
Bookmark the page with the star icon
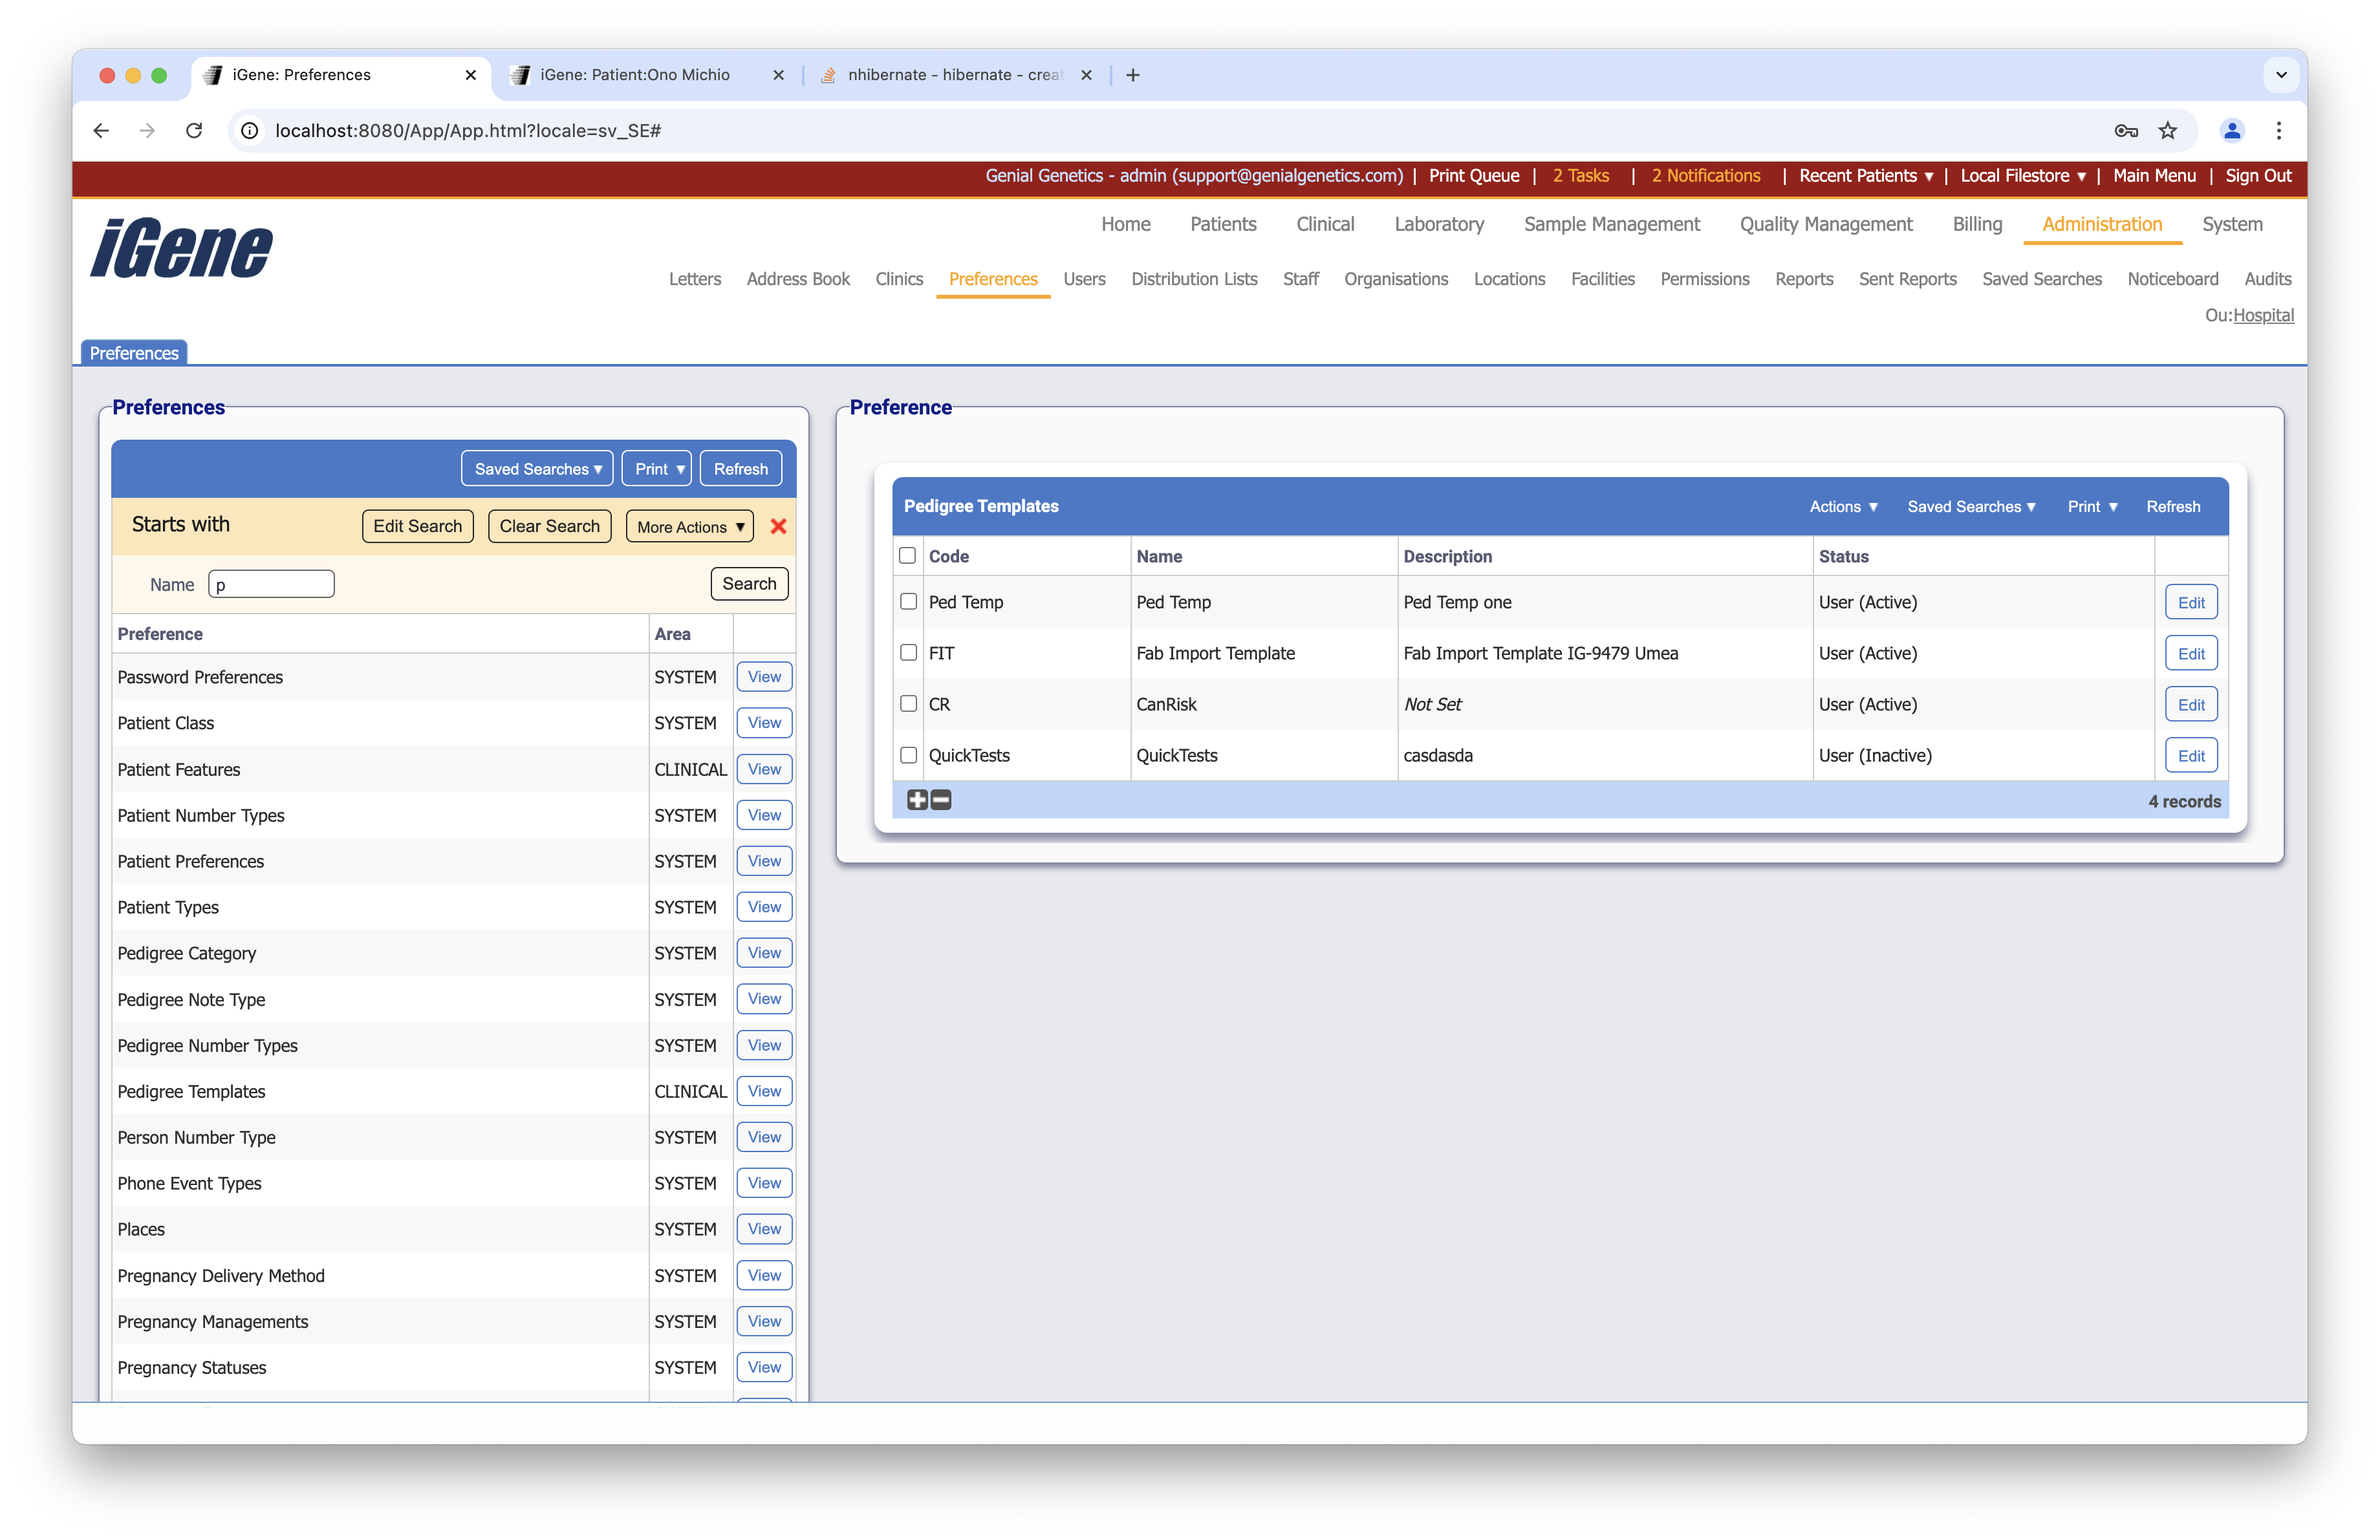(x=2168, y=131)
